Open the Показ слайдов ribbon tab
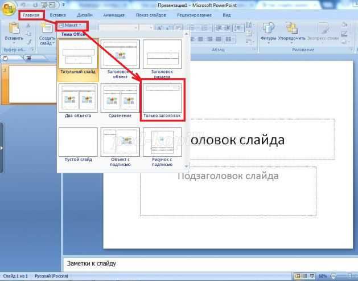 click(151, 15)
